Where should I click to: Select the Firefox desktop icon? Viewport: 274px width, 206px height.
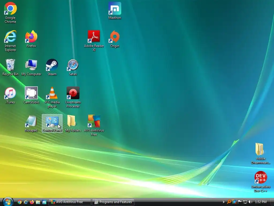click(x=31, y=39)
